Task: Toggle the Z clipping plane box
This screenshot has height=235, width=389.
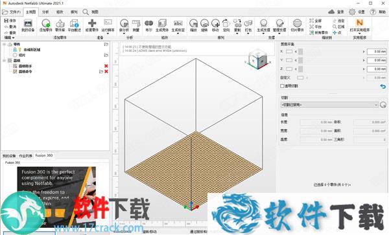Action: point(289,69)
